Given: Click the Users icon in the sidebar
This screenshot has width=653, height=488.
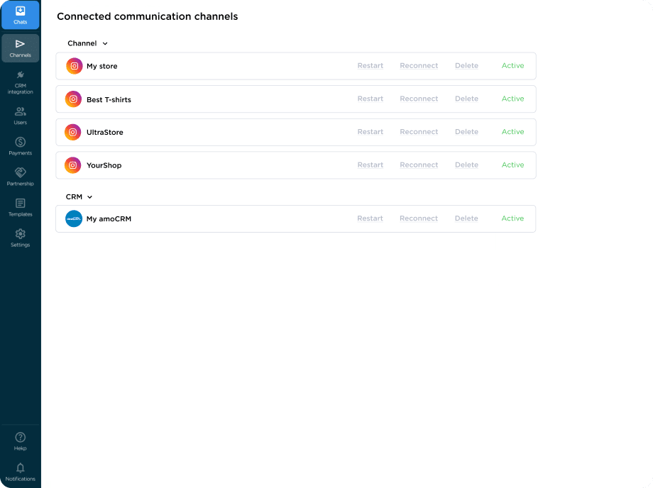Looking at the screenshot, I should click(20, 113).
